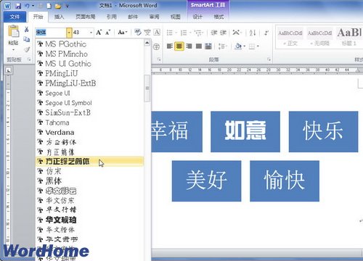Click the Decrease Indent icon

[214, 33]
